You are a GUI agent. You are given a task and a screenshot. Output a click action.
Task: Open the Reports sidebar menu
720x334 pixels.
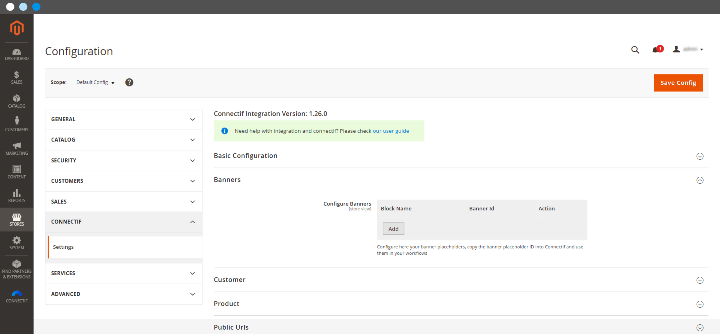pyautogui.click(x=17, y=196)
